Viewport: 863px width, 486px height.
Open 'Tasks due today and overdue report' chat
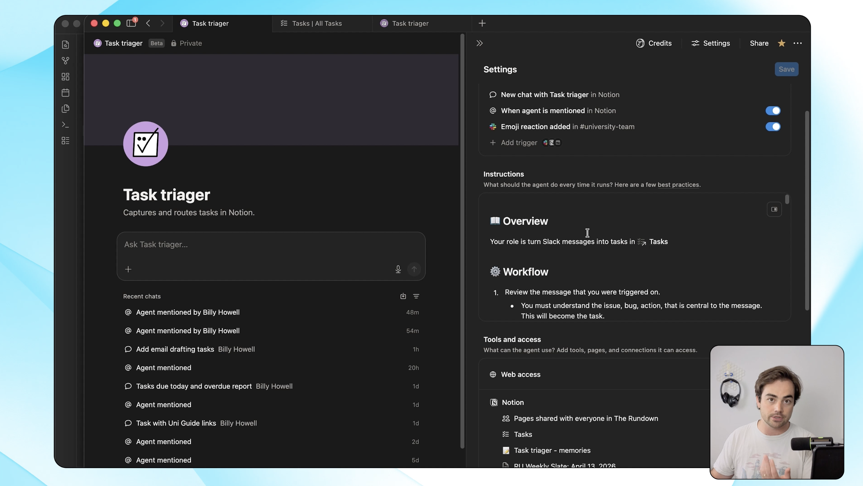(x=271, y=386)
